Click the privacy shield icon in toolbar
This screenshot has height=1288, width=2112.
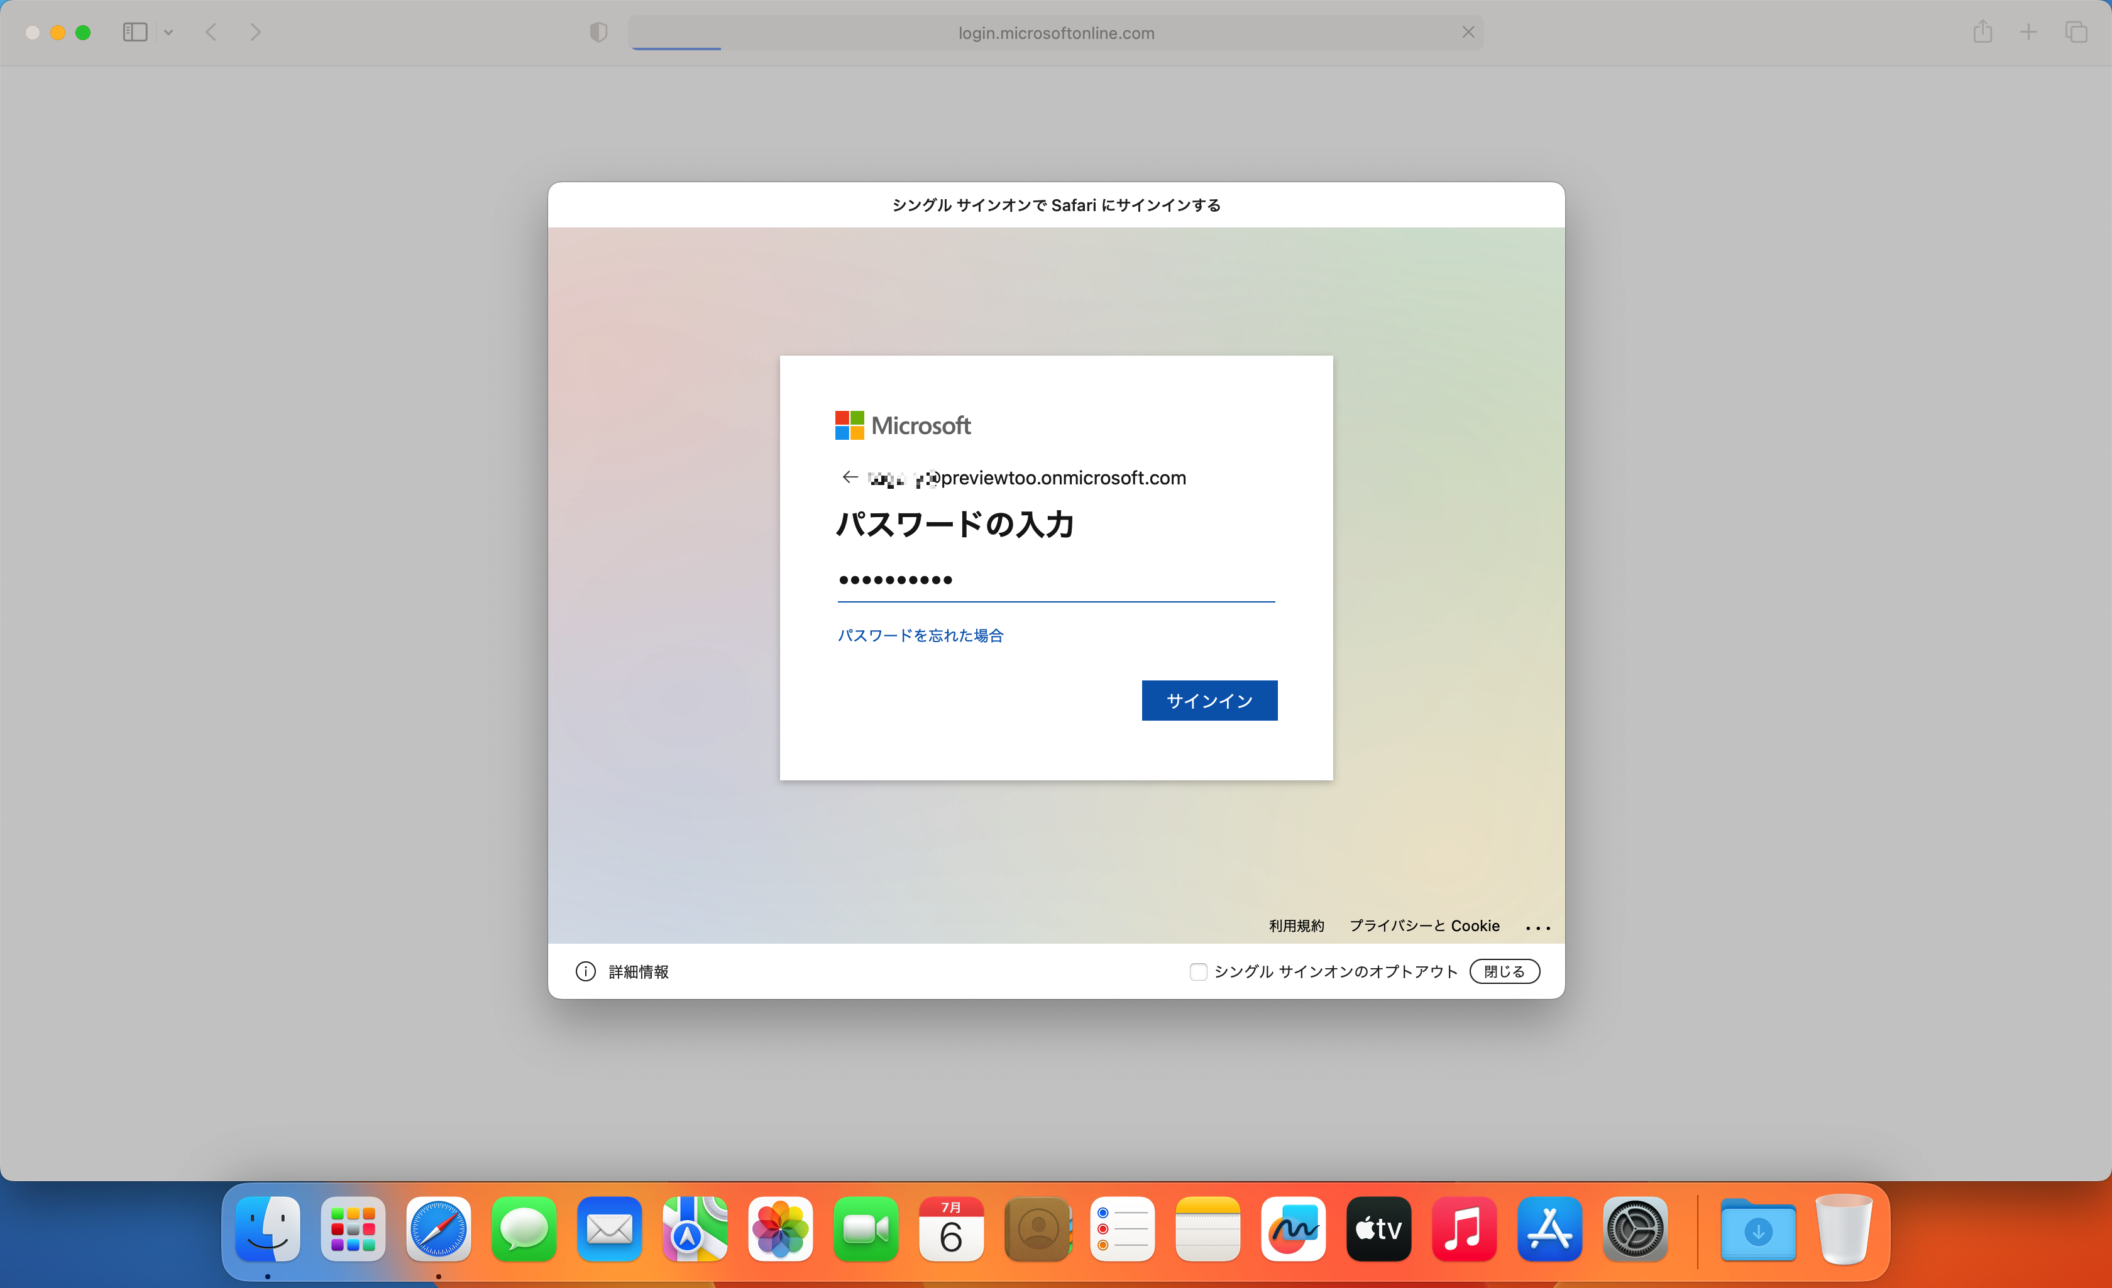click(x=598, y=33)
